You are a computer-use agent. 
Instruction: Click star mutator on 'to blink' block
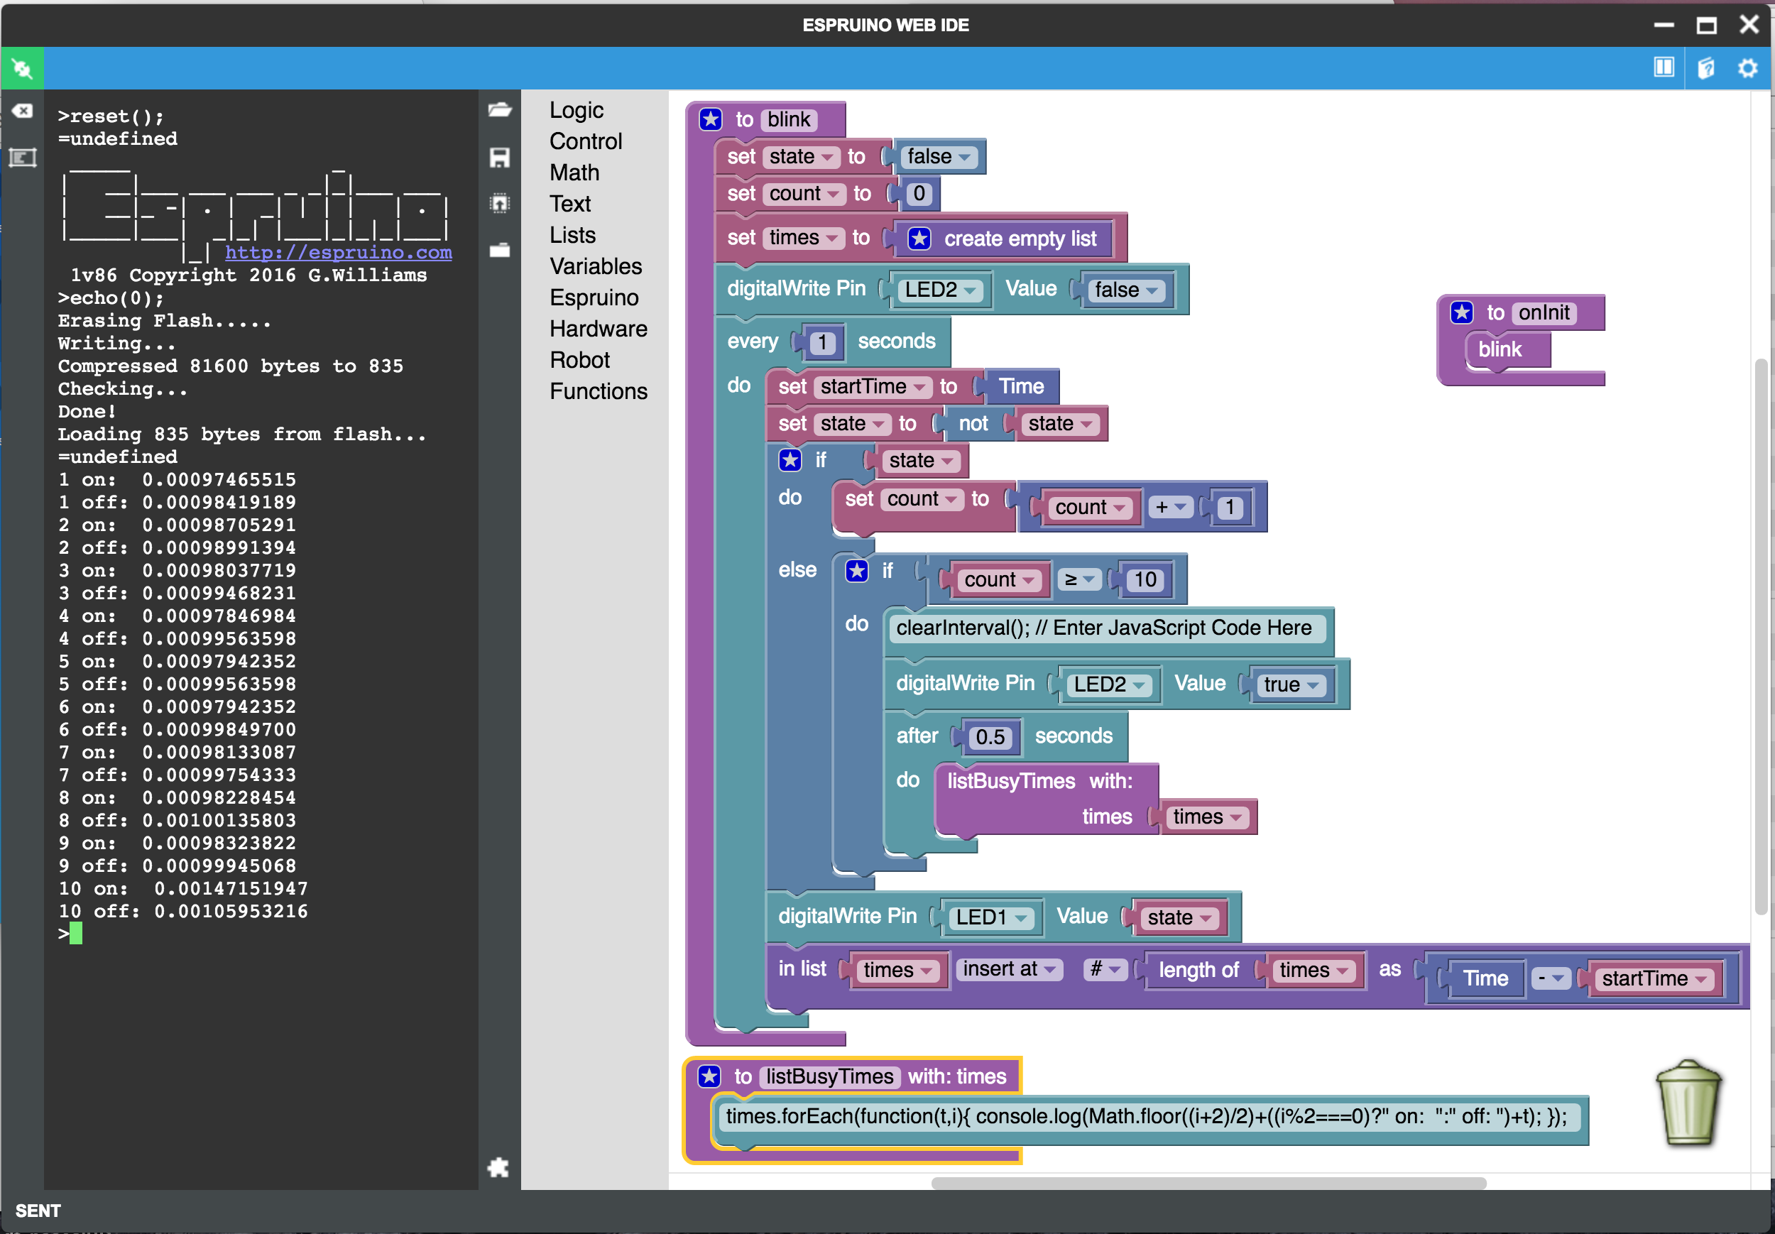[x=711, y=119]
